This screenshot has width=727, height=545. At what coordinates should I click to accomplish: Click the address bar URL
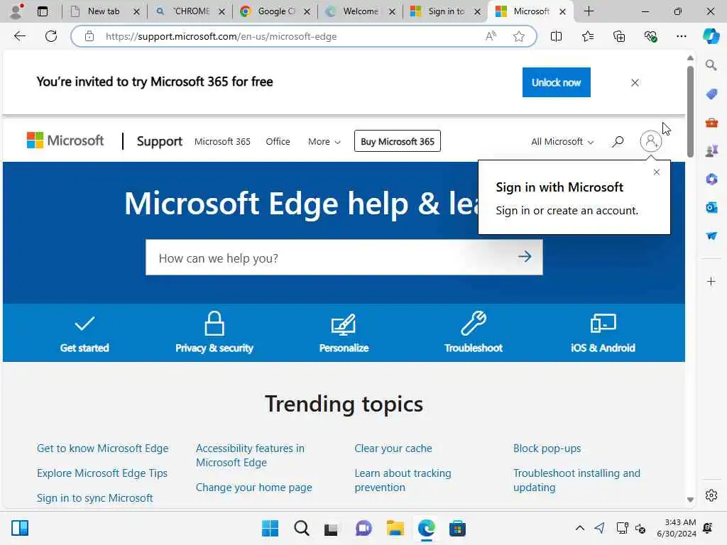pyautogui.click(x=221, y=36)
